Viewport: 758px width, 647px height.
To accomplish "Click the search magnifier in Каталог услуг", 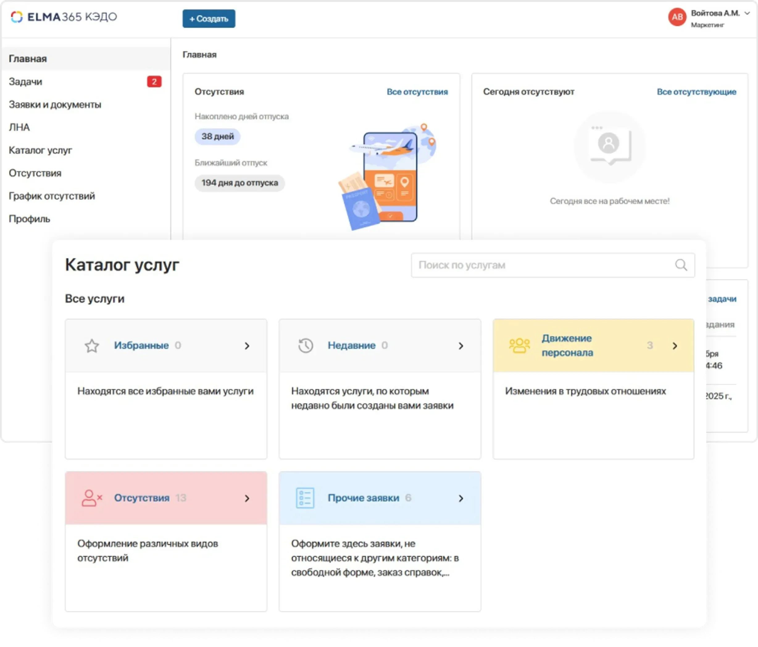I will [681, 265].
